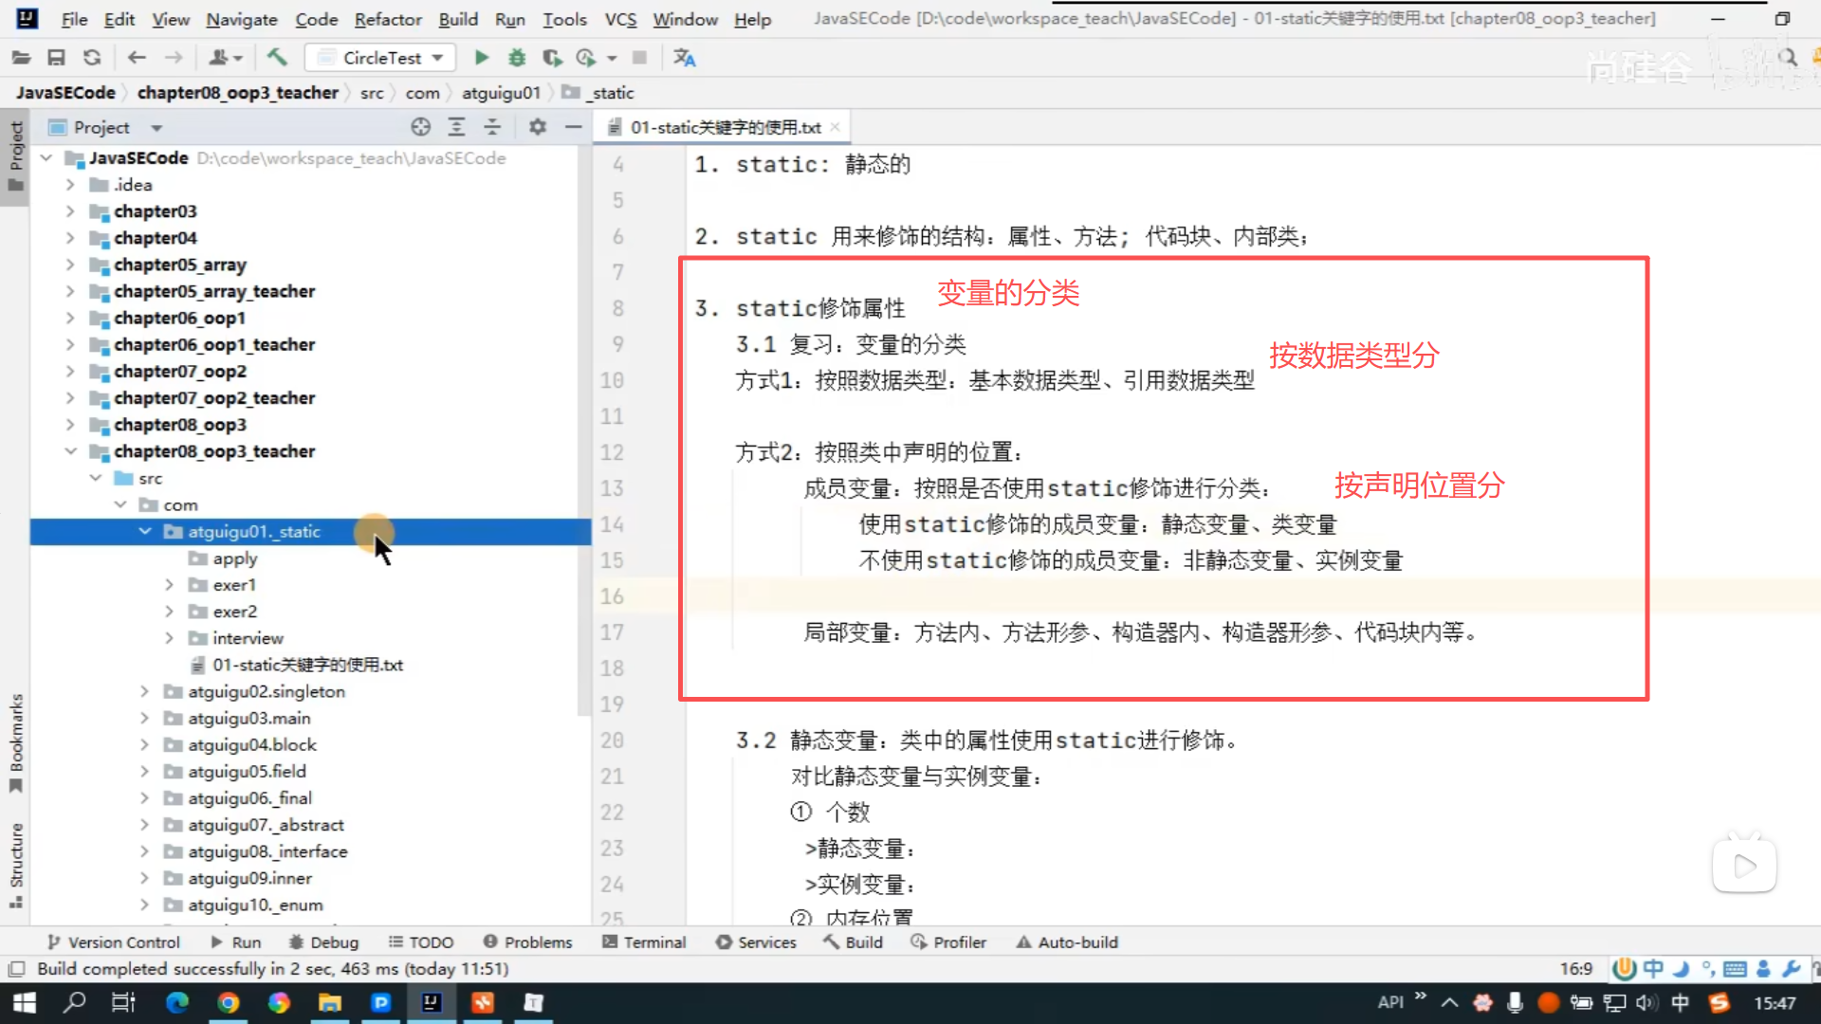
Task: Click Select Opened File target icon
Action: coord(420,127)
